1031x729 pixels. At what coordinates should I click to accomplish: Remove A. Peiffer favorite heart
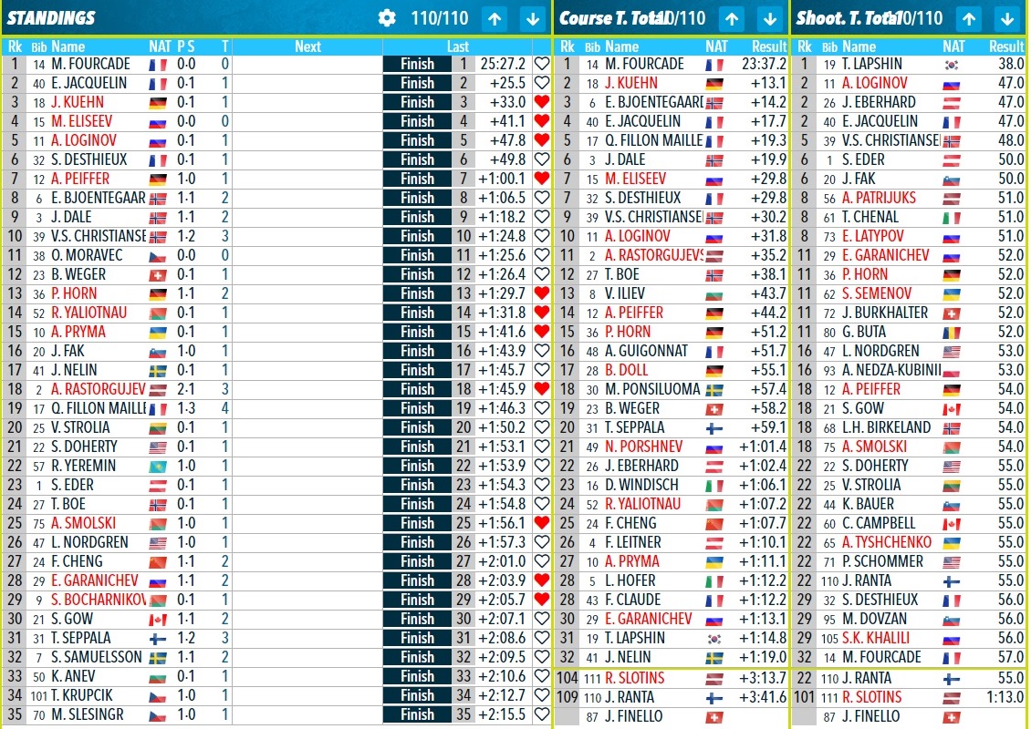coord(542,178)
